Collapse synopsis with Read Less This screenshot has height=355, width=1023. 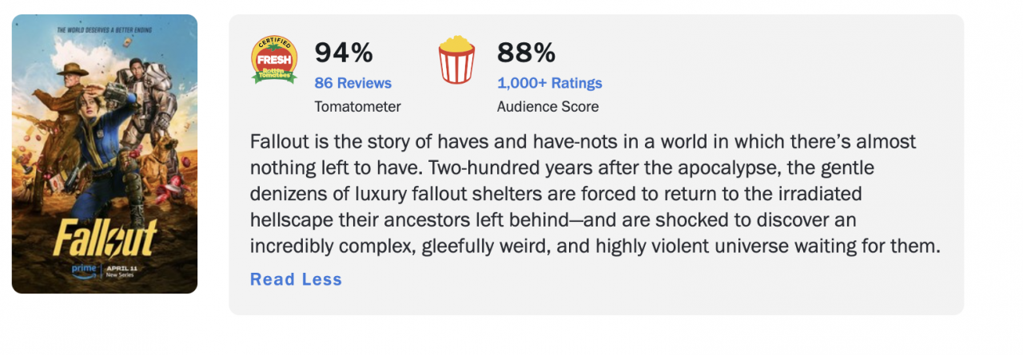point(296,279)
